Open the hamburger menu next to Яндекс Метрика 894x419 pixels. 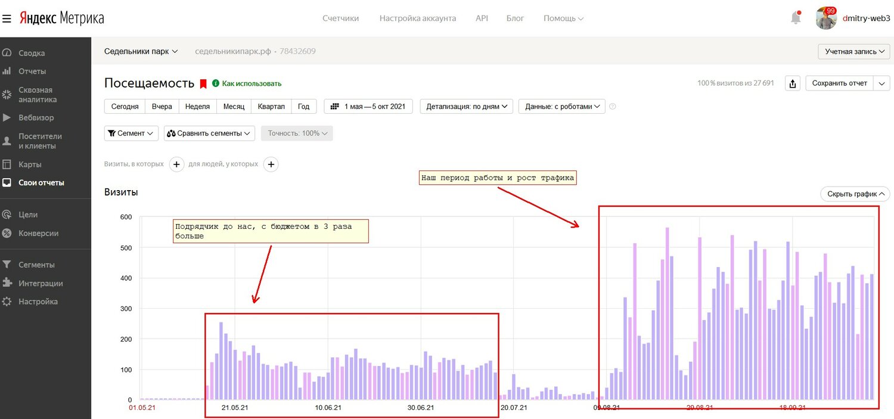(x=7, y=18)
